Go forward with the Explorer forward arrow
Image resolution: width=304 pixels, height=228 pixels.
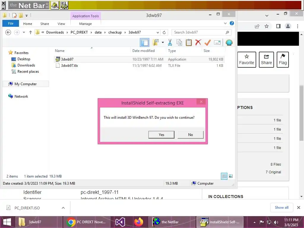pos(17,32)
